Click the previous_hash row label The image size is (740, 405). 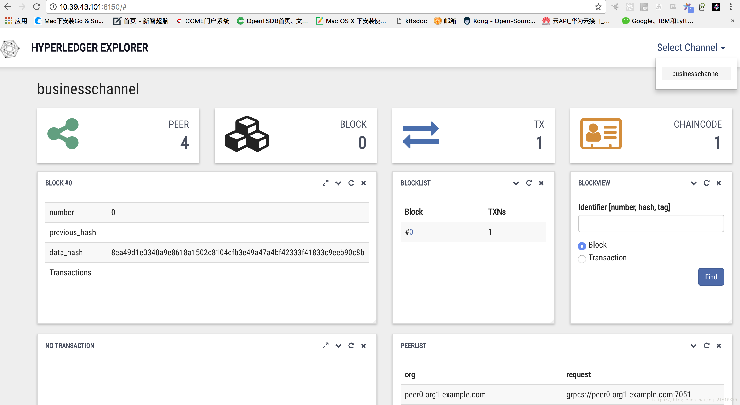[x=73, y=233]
